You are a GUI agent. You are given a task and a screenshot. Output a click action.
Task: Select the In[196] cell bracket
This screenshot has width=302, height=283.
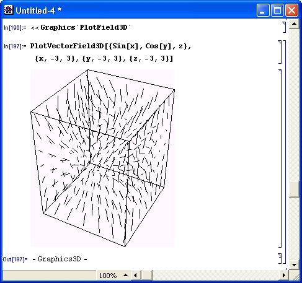(x=284, y=27)
